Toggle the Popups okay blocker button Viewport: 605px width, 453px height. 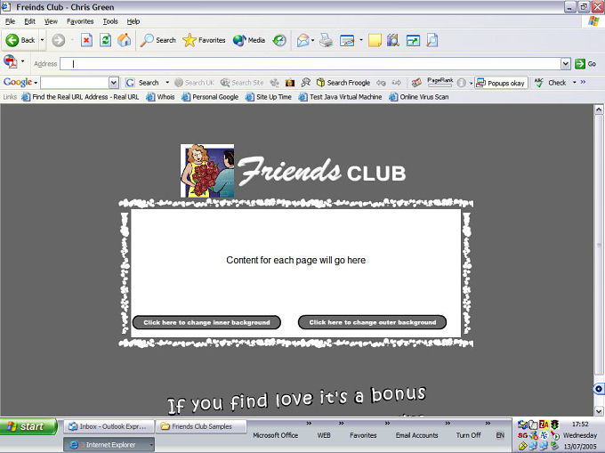click(501, 83)
